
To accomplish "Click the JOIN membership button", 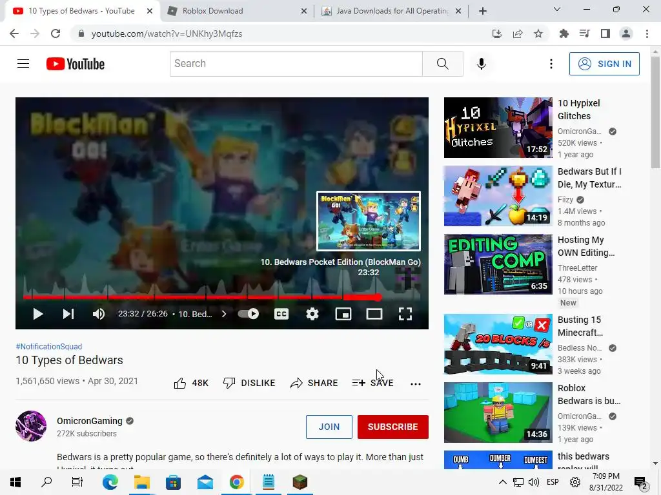I will (329, 427).
